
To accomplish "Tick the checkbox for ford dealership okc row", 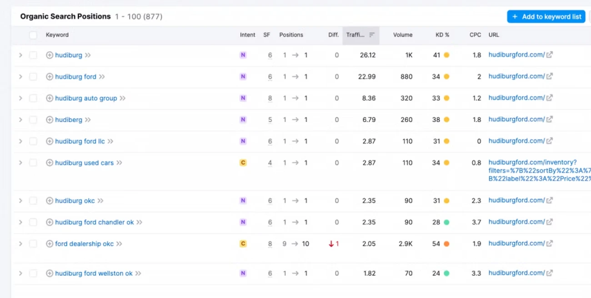I will [33, 244].
